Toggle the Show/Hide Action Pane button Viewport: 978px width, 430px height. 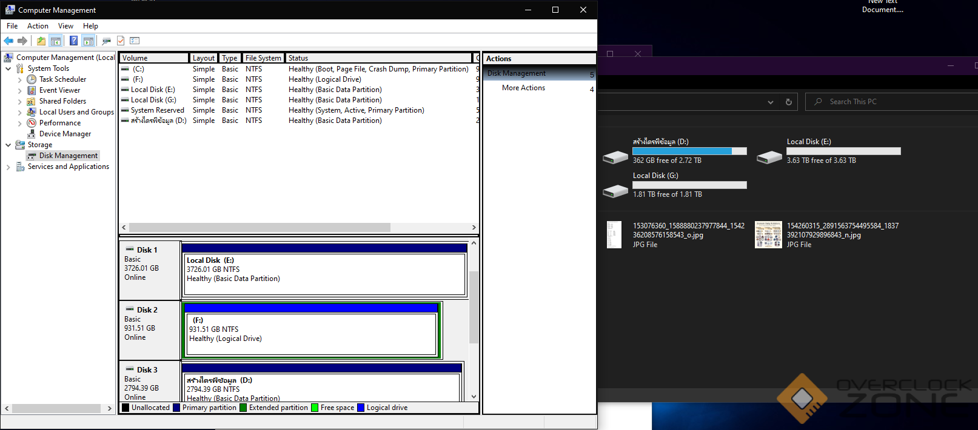click(x=89, y=41)
